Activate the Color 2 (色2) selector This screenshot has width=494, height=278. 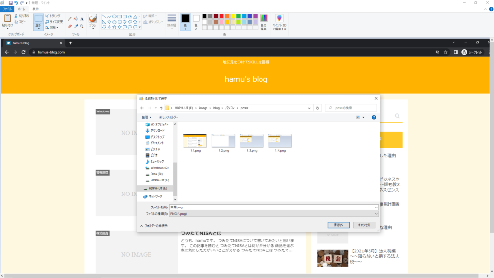point(196,22)
